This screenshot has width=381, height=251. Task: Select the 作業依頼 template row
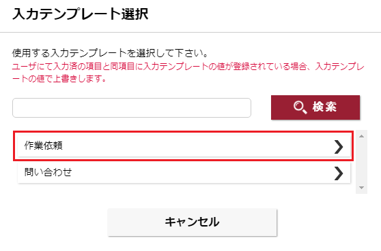coord(184,146)
